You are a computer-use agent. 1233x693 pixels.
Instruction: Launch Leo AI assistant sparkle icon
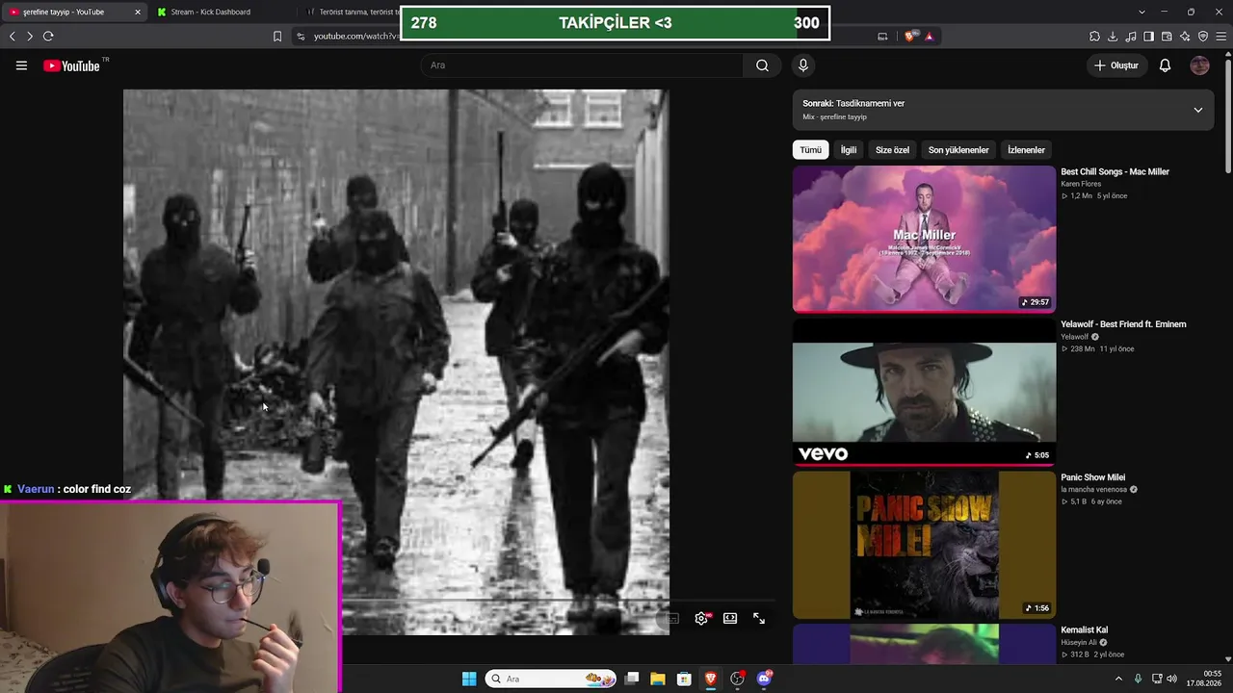click(x=1185, y=37)
